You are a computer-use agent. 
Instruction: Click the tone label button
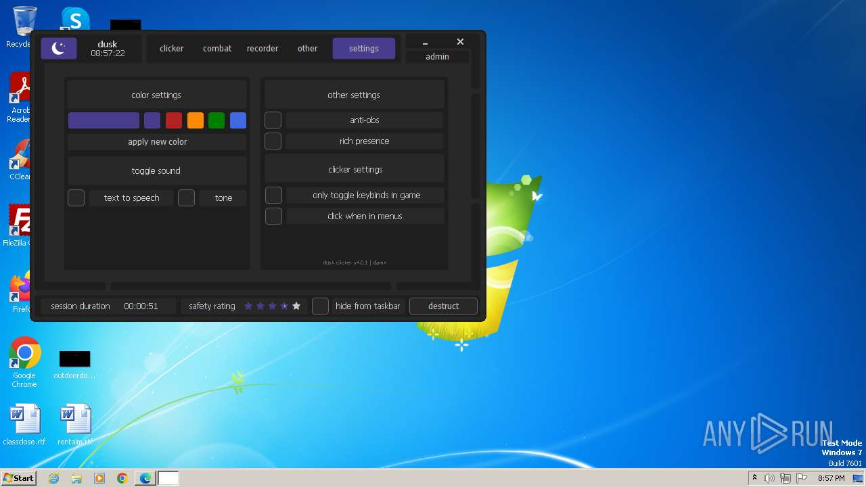[x=223, y=198]
